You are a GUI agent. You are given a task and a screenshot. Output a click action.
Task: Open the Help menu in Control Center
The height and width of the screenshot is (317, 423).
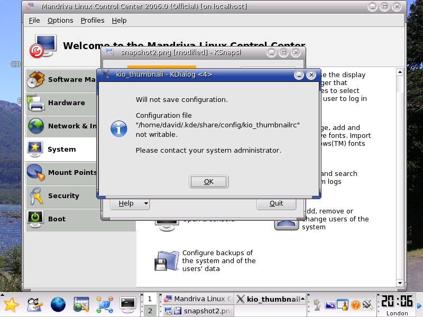119,21
